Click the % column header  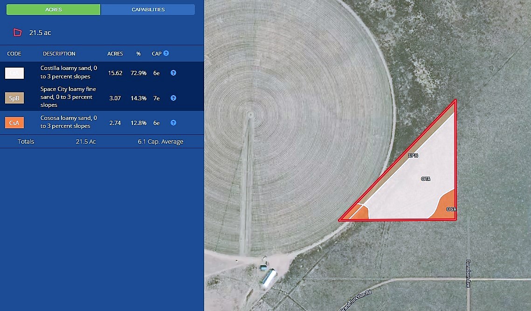click(x=138, y=54)
